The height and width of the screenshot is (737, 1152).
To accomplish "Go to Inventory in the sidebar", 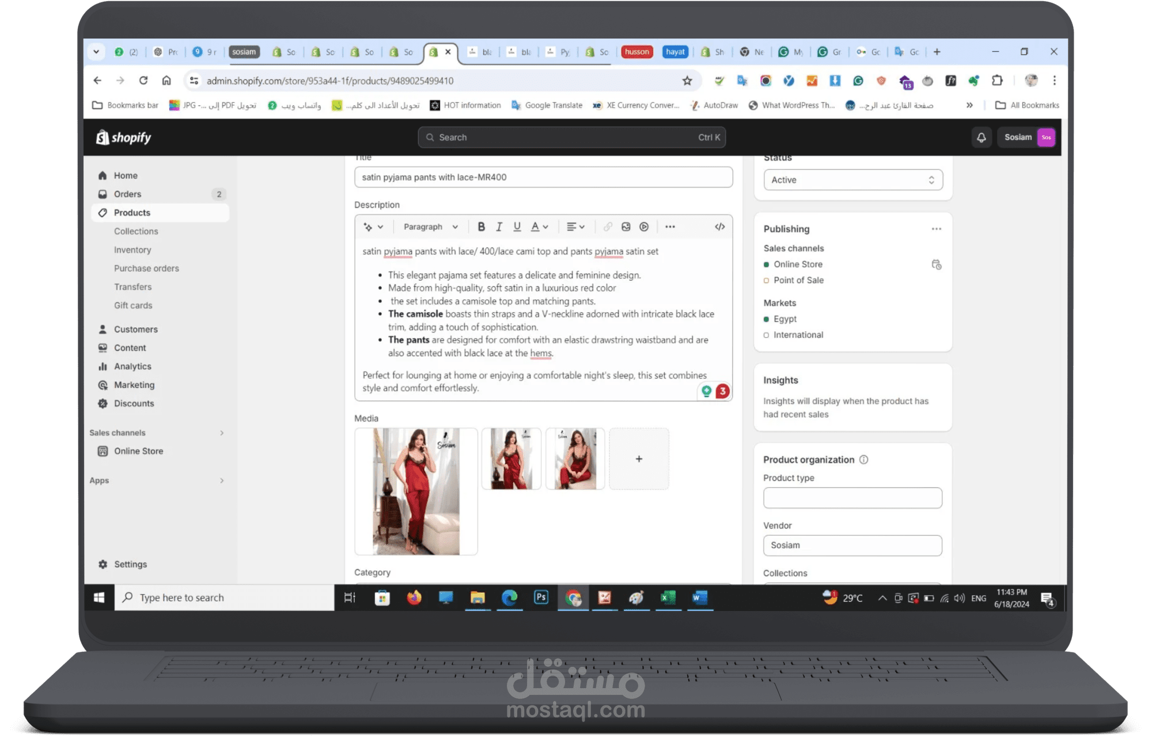I will point(132,250).
